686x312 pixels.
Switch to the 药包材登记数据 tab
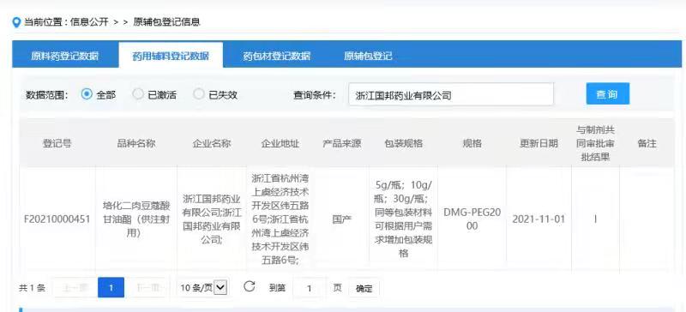[x=276, y=56]
